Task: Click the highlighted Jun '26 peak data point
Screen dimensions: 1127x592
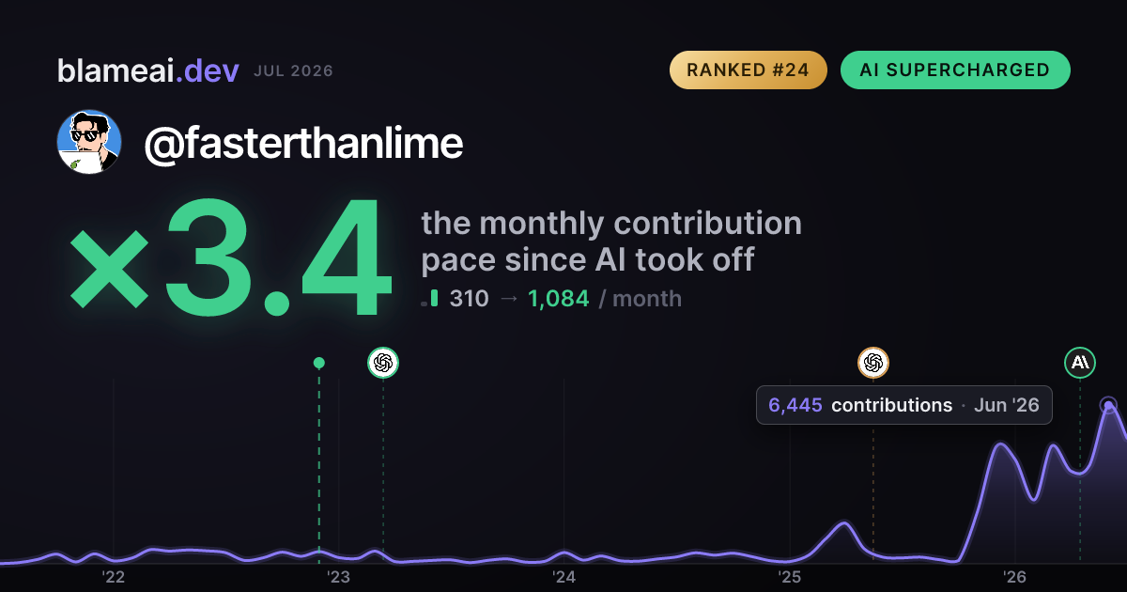Action: [1108, 406]
